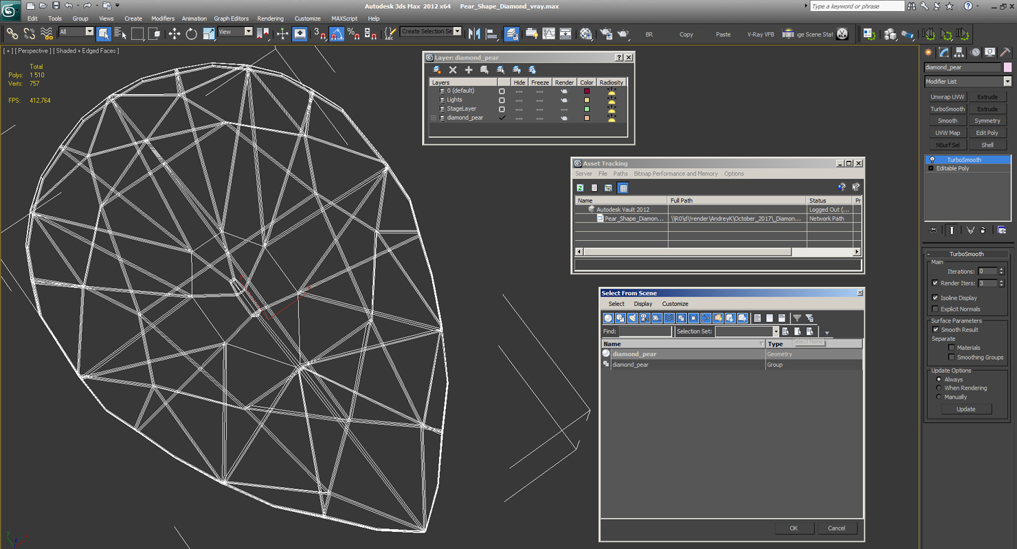Open Render Setup teapot icon
Image resolution: width=1017 pixels, height=549 pixels.
[605, 34]
